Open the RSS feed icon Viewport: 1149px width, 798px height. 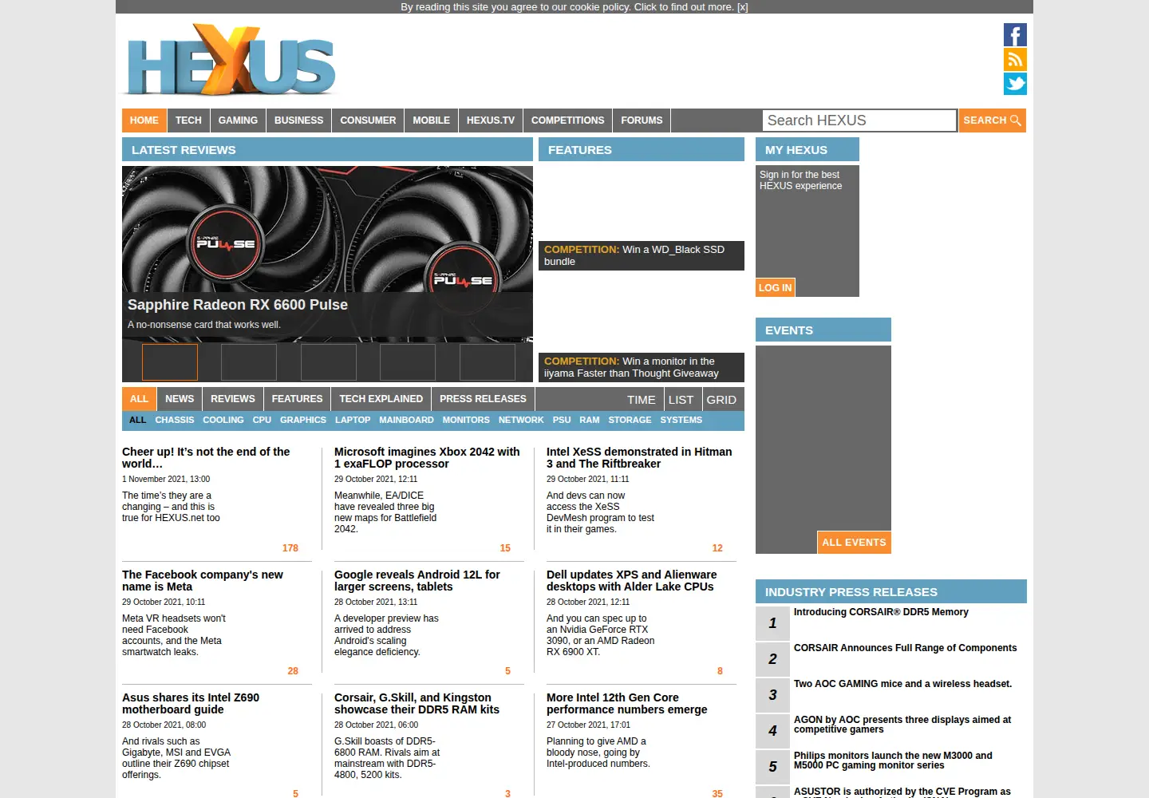tap(1015, 59)
